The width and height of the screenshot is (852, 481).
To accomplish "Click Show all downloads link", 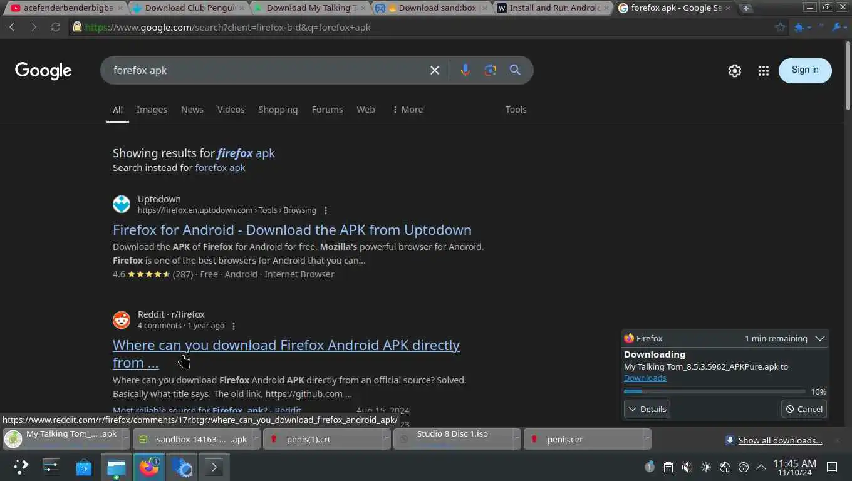I will [780, 440].
